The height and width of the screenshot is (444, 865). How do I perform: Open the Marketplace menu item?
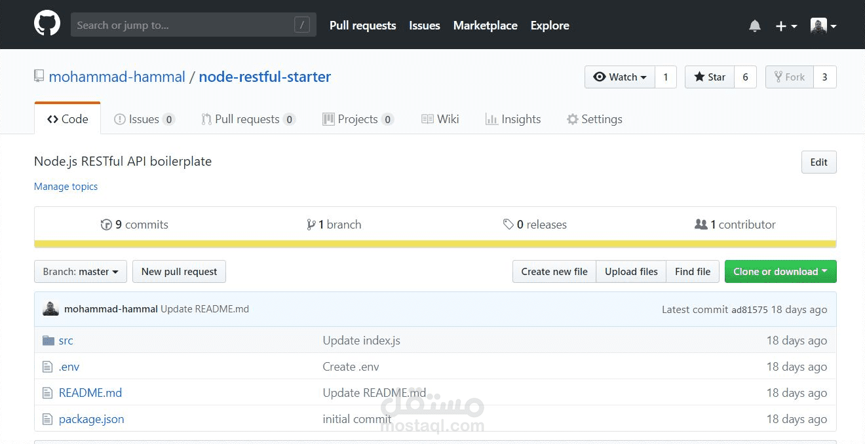click(485, 26)
